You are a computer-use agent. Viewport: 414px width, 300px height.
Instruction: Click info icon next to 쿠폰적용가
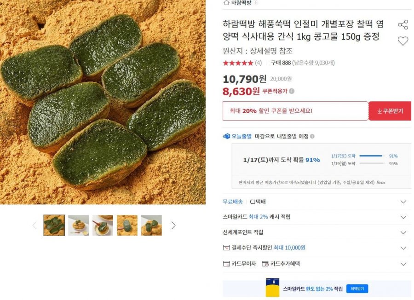tap(292, 91)
